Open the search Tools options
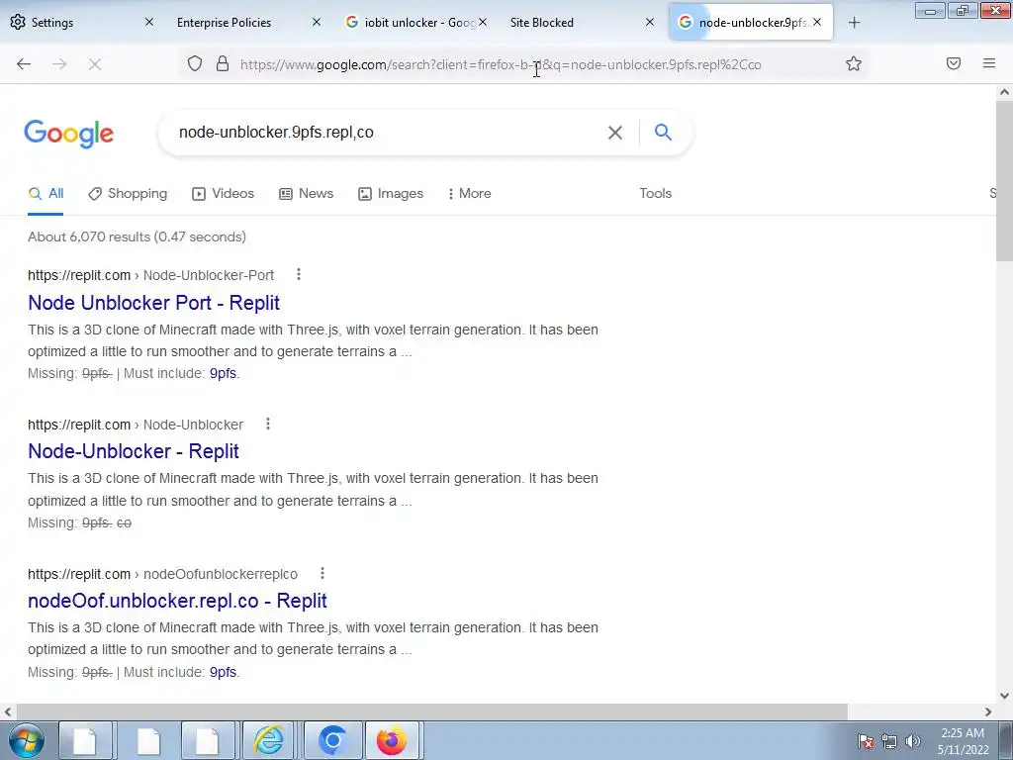 click(x=655, y=193)
